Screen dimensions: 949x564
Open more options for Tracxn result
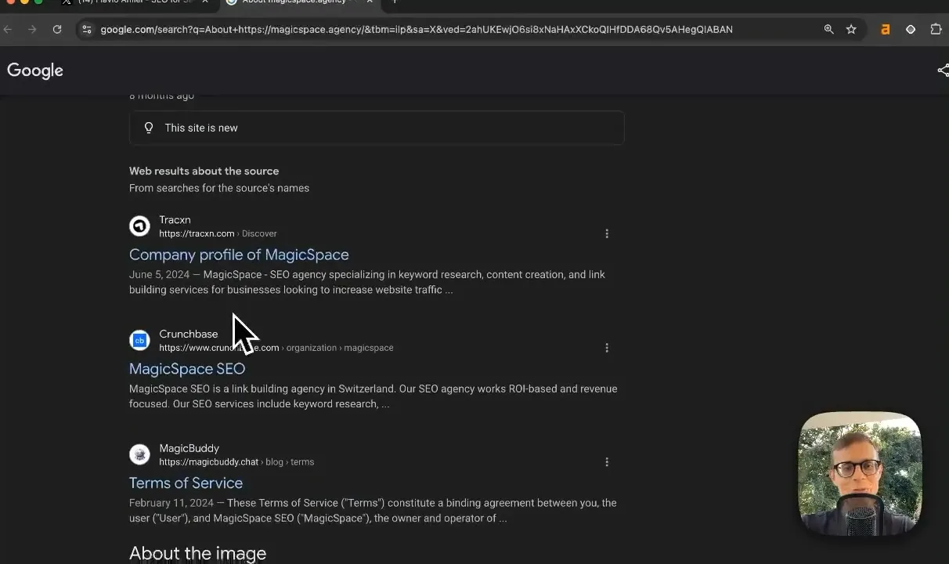[x=607, y=233]
